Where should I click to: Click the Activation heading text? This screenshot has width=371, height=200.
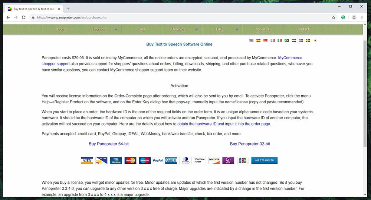click(179, 86)
